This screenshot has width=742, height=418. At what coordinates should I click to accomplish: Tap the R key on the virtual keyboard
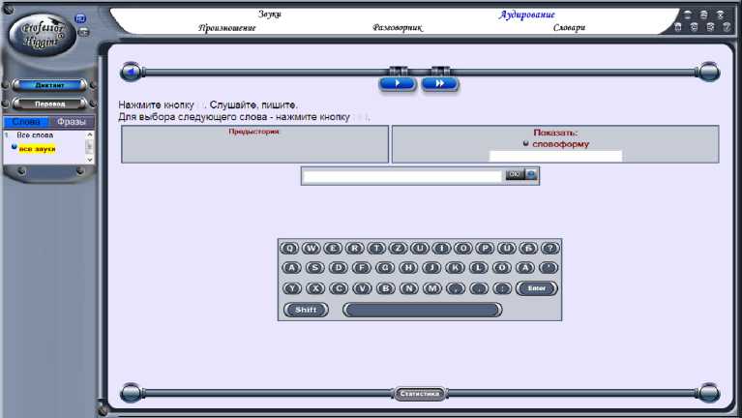click(355, 248)
